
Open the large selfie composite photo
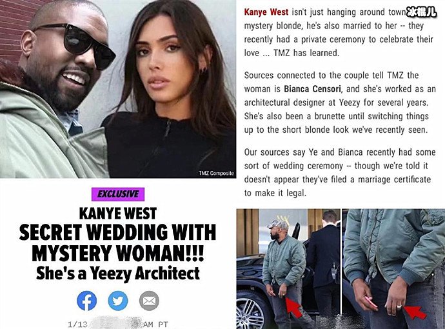point(118,89)
